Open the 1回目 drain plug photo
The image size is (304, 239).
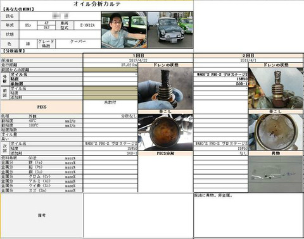tap(165, 88)
